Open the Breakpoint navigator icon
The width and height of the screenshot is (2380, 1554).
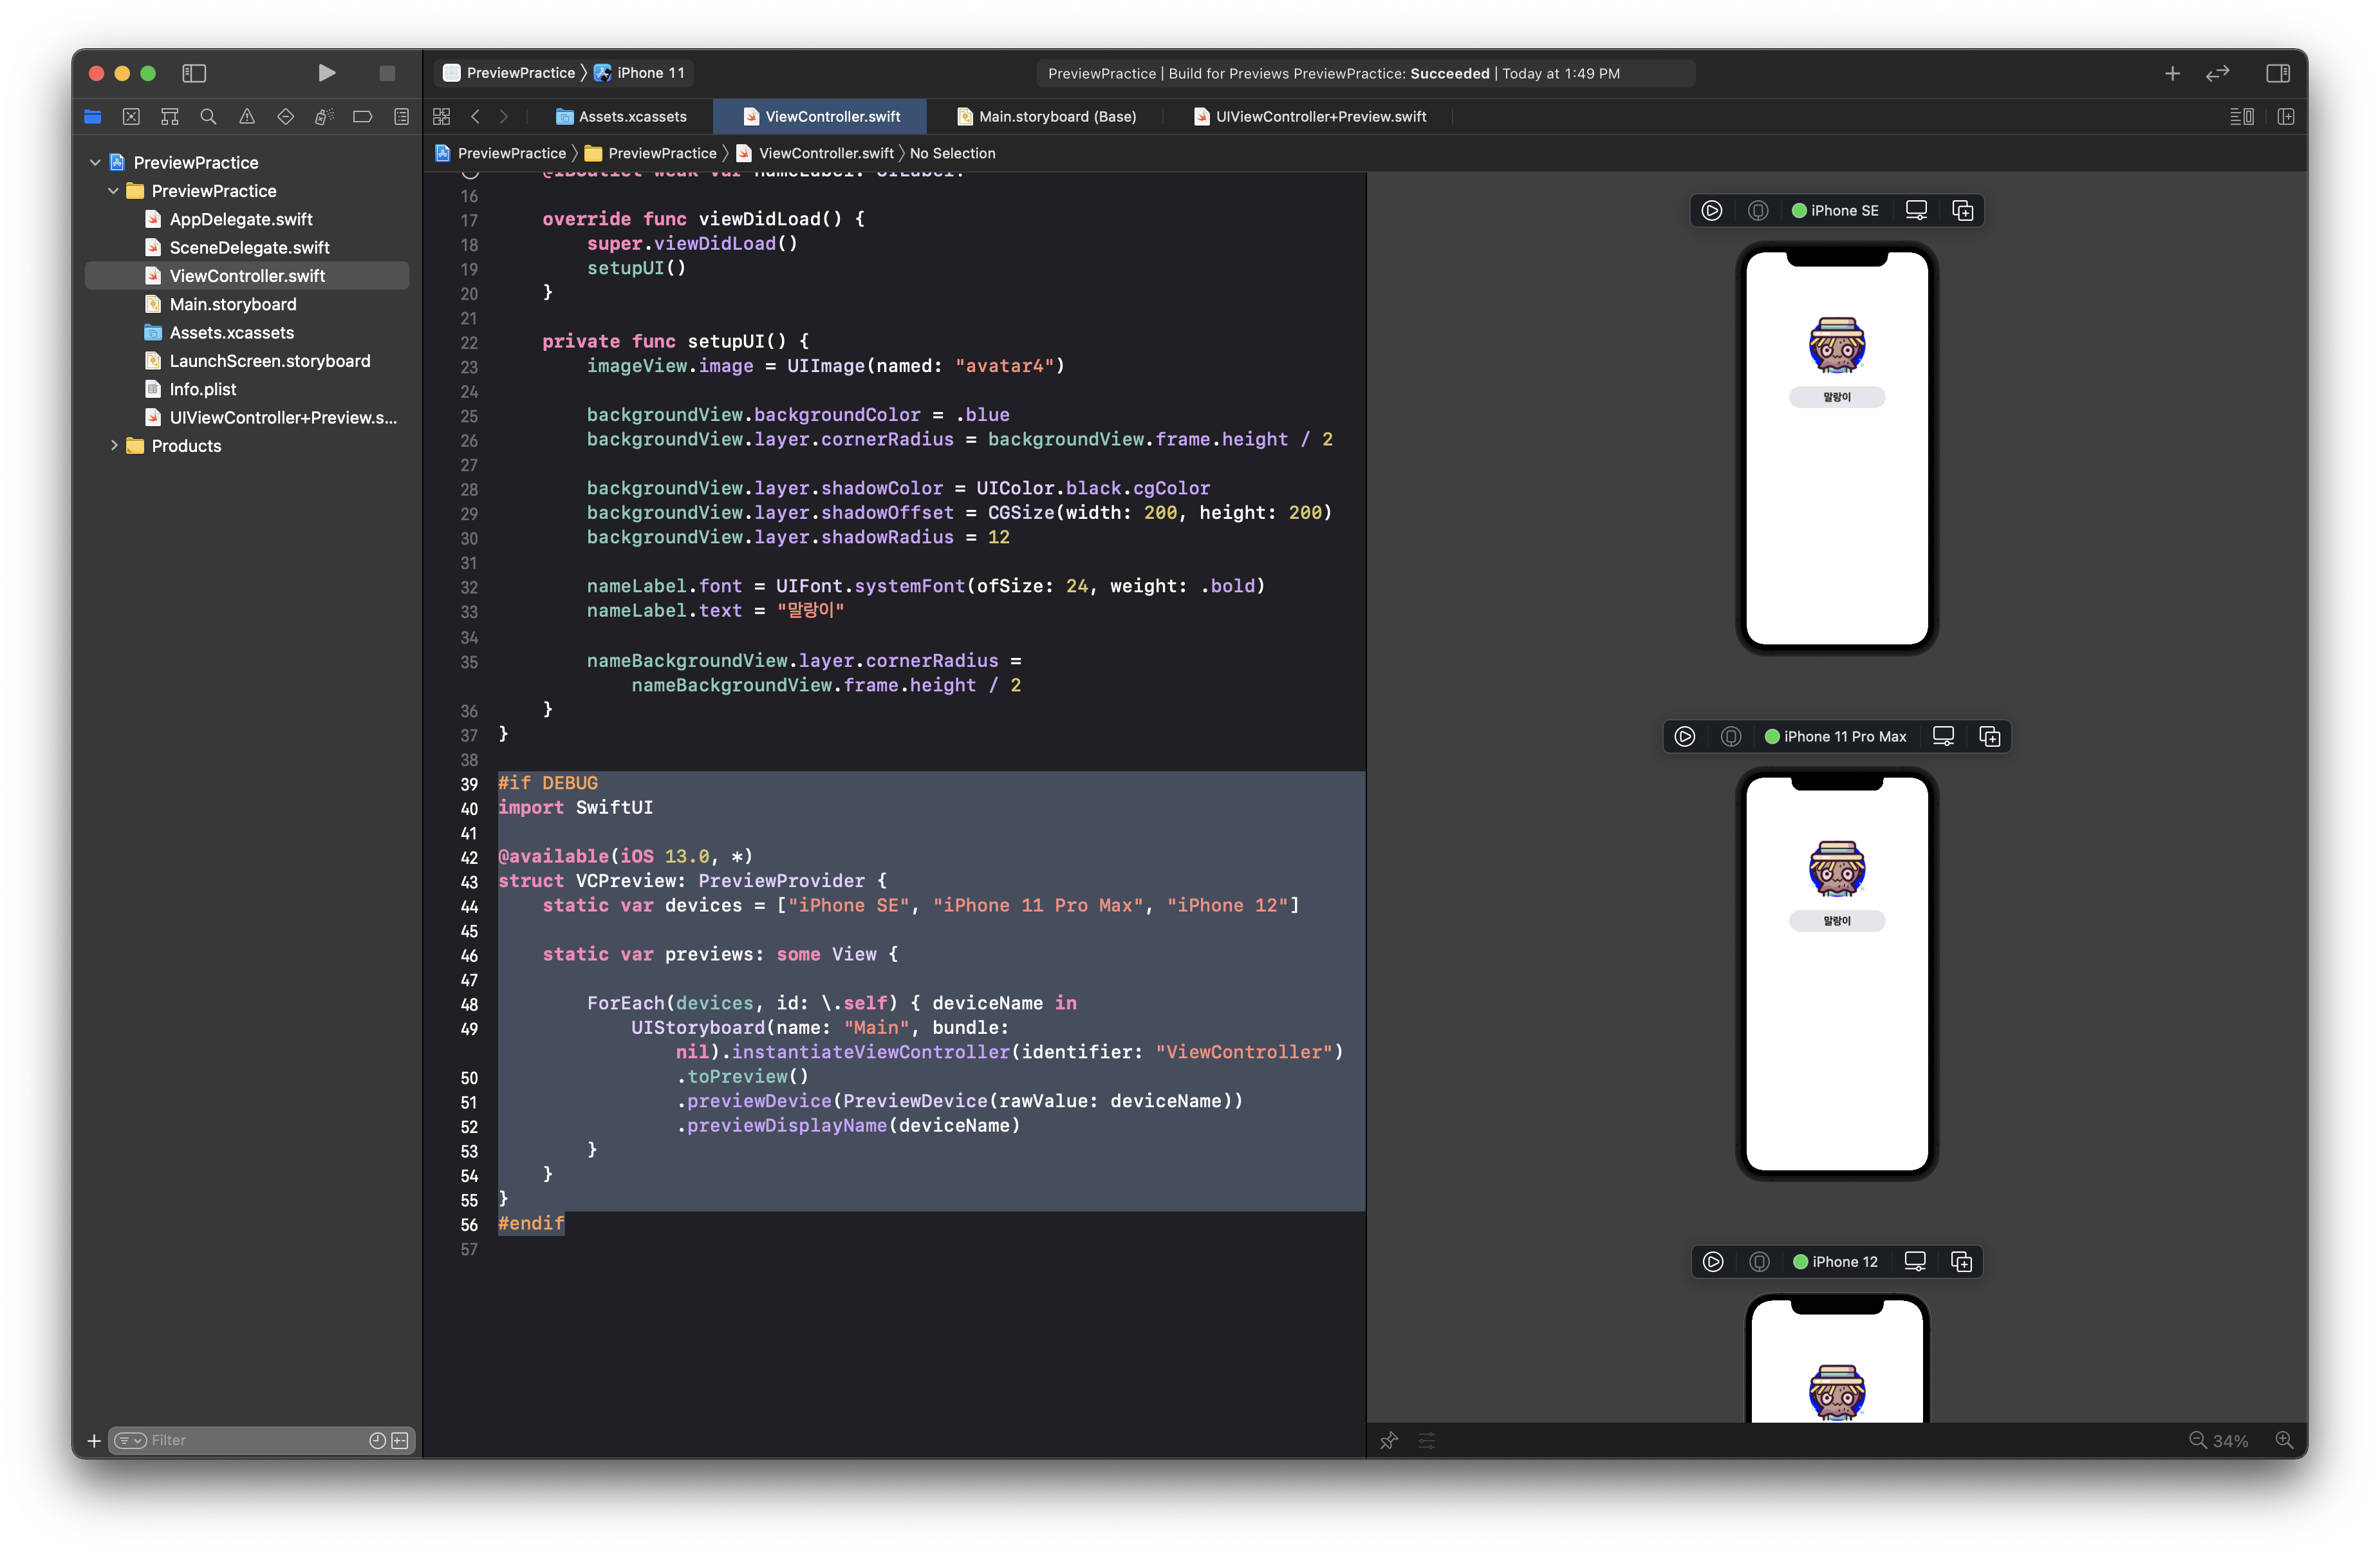362,117
